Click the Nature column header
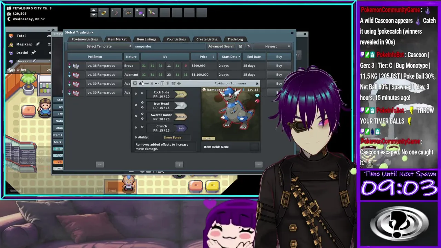This screenshot has width=441, height=248. pos(131,56)
